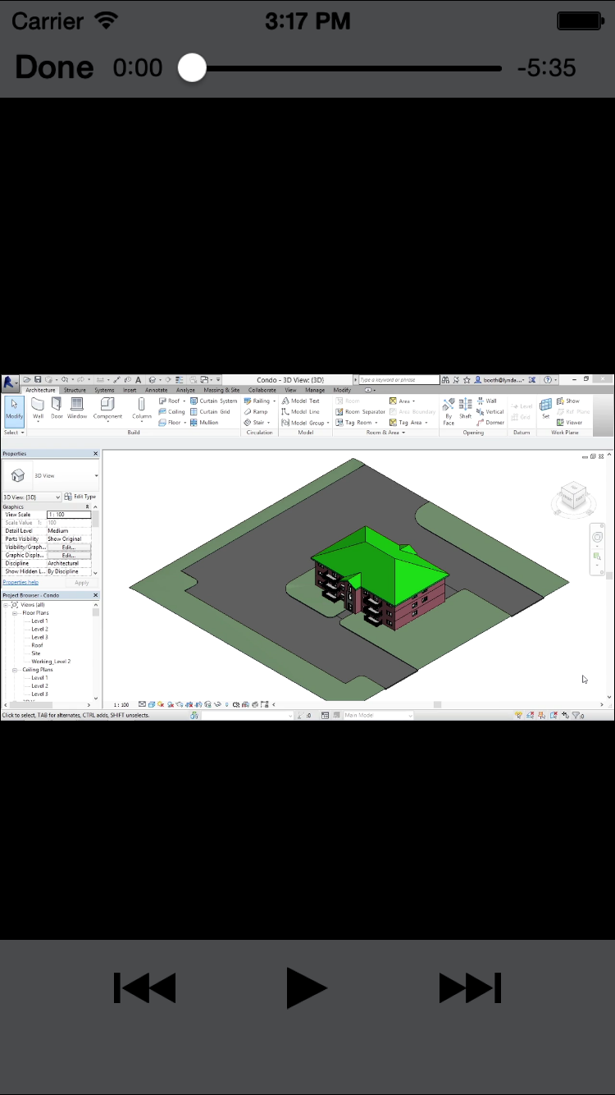Click Edit for Graphic Display options
The height and width of the screenshot is (1095, 615).
(x=68, y=555)
